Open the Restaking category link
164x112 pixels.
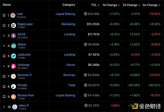pyautogui.click(x=68, y=24)
